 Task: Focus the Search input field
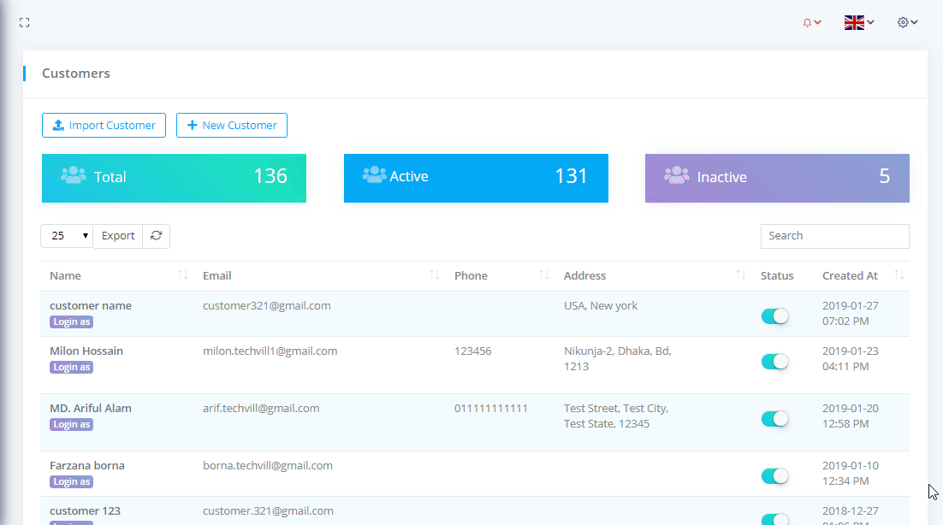[834, 236]
